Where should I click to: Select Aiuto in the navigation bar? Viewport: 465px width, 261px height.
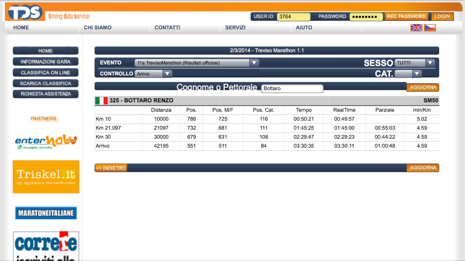tap(304, 28)
